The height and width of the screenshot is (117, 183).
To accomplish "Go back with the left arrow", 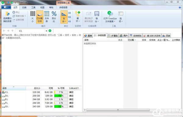I will [x=4, y=31].
